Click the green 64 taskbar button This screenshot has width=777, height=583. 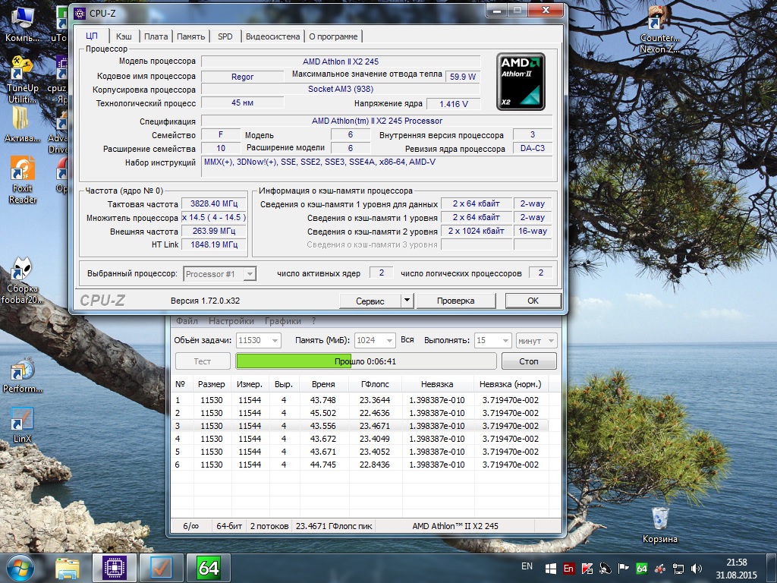pos(208,568)
